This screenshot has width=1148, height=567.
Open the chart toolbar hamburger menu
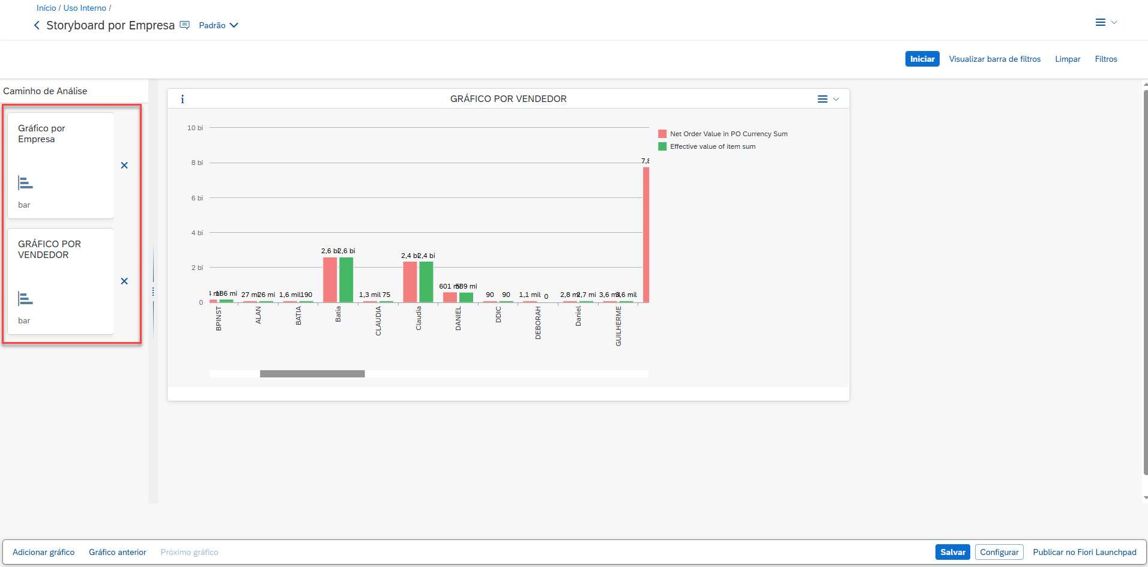[823, 99]
